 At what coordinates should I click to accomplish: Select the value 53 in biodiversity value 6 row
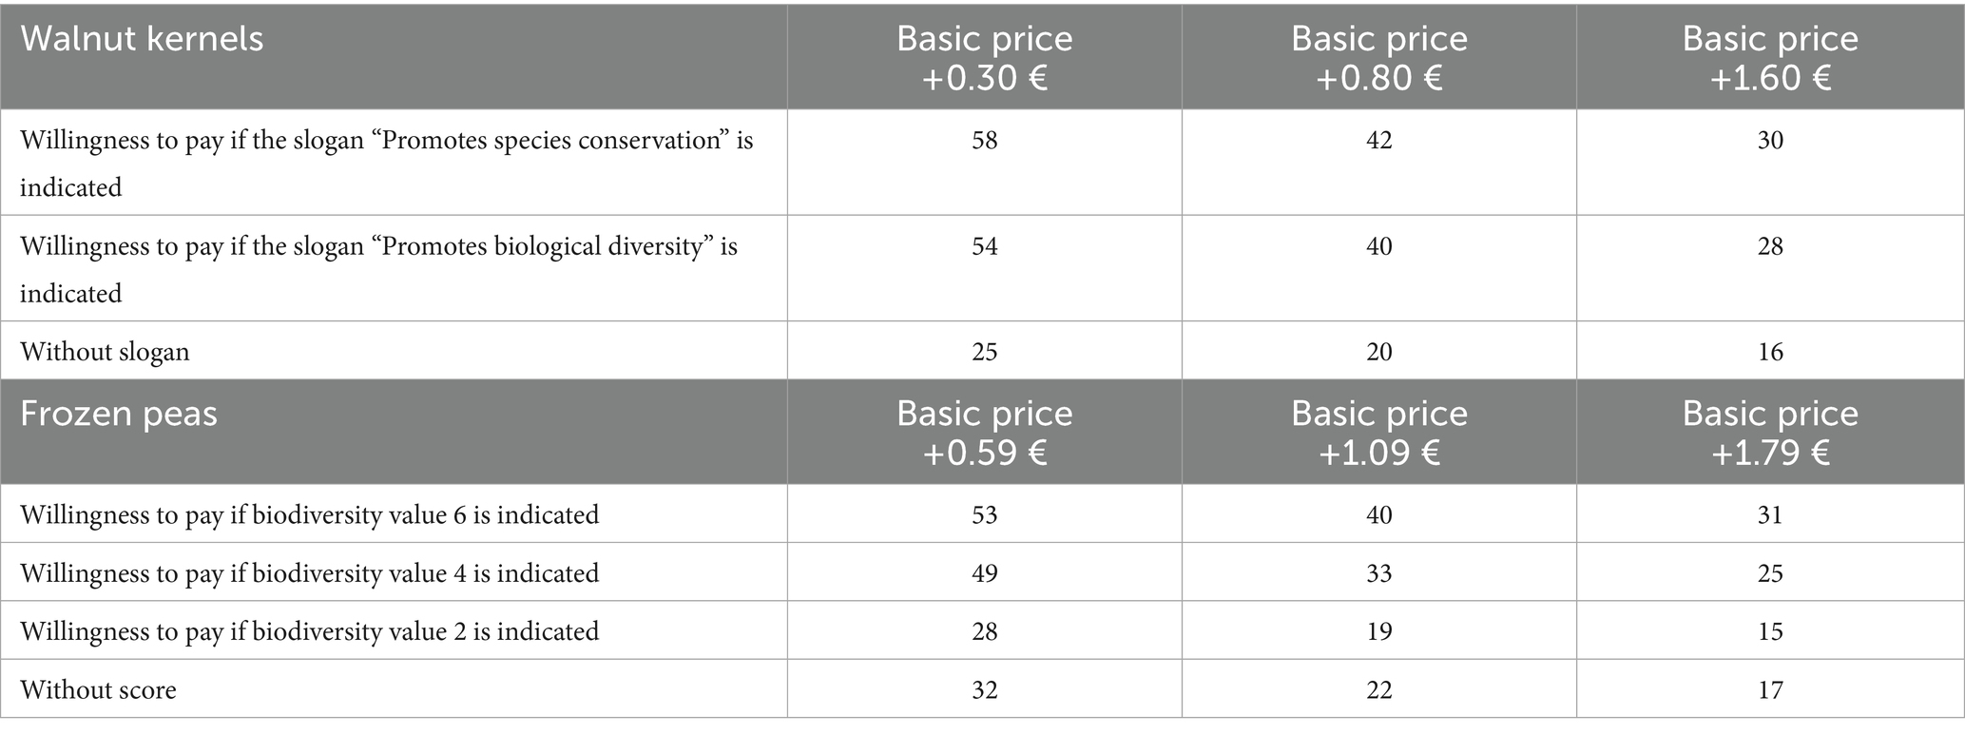(x=984, y=514)
